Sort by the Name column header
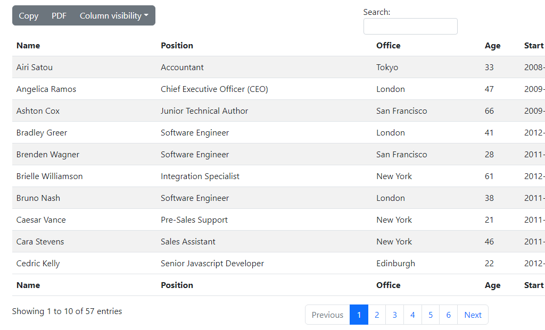The width and height of the screenshot is (545, 330). [28, 46]
